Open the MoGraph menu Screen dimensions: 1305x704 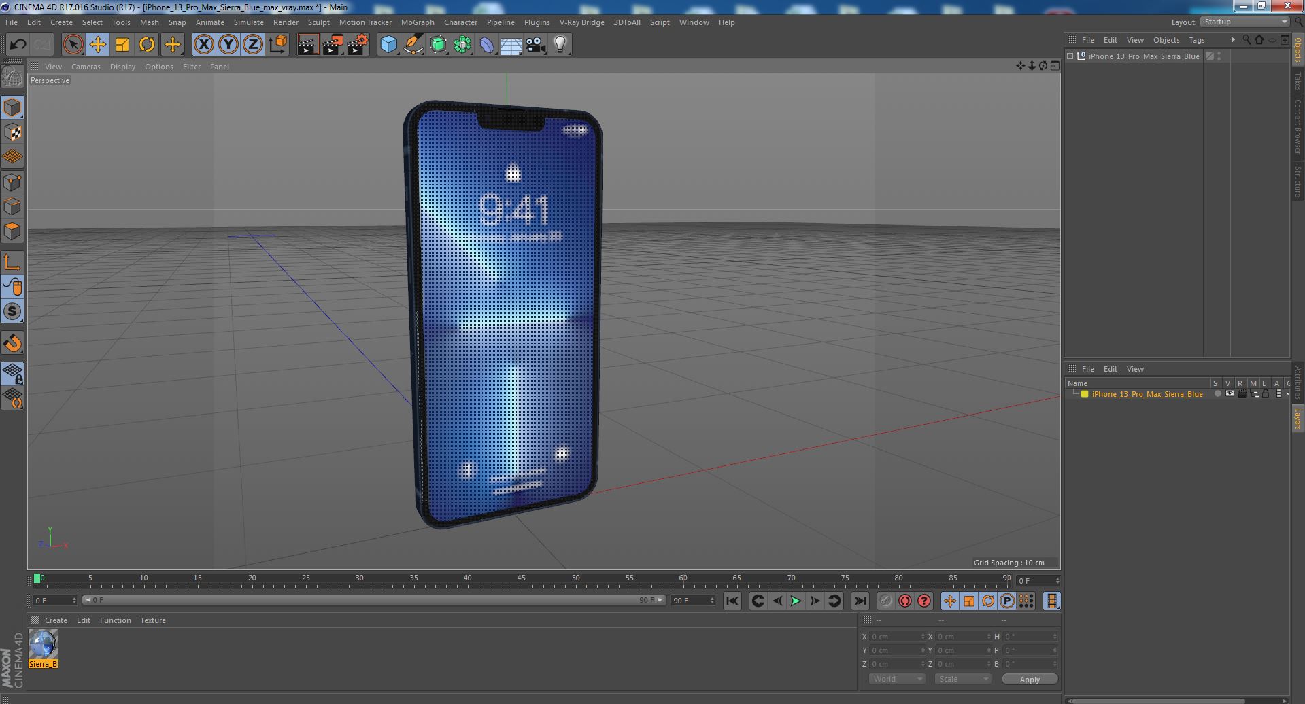(x=418, y=22)
